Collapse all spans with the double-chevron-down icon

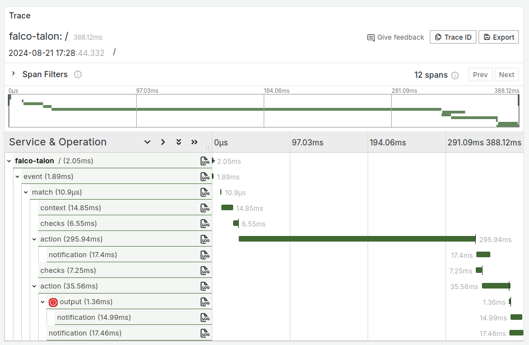(x=178, y=142)
